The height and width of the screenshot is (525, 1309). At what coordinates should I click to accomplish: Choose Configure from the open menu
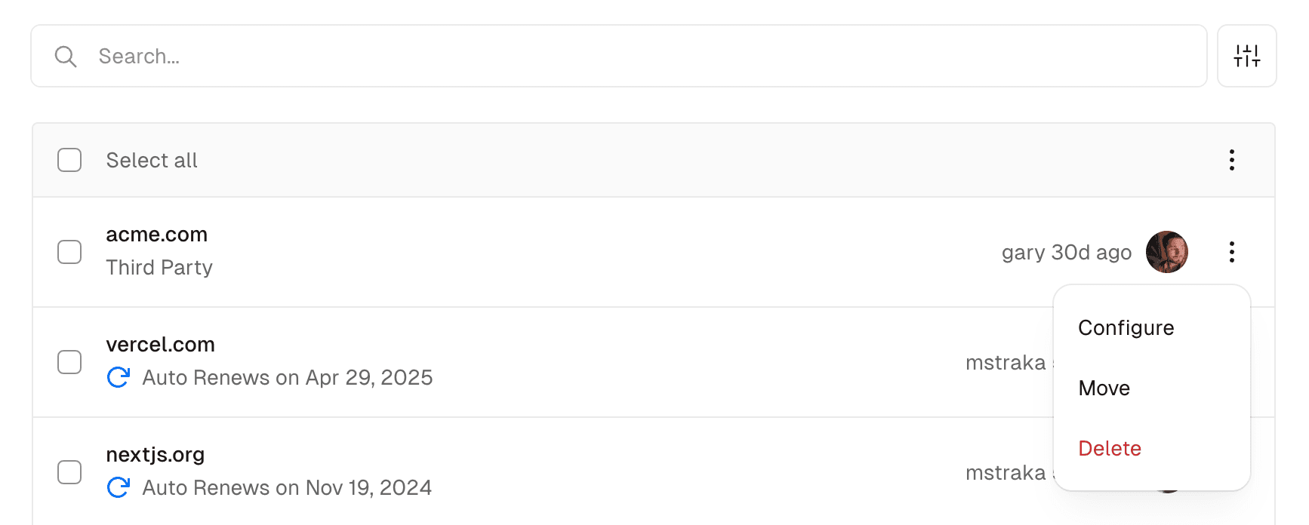(1126, 327)
